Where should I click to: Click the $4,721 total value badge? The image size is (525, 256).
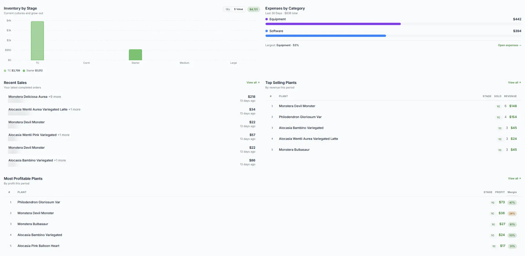tap(254, 9)
